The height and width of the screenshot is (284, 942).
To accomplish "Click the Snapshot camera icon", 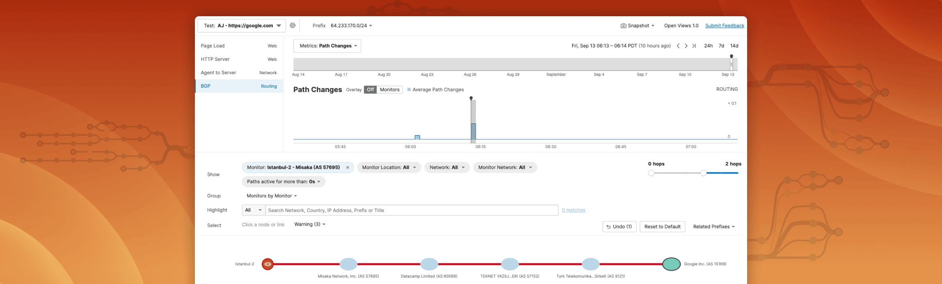I will [x=623, y=26].
